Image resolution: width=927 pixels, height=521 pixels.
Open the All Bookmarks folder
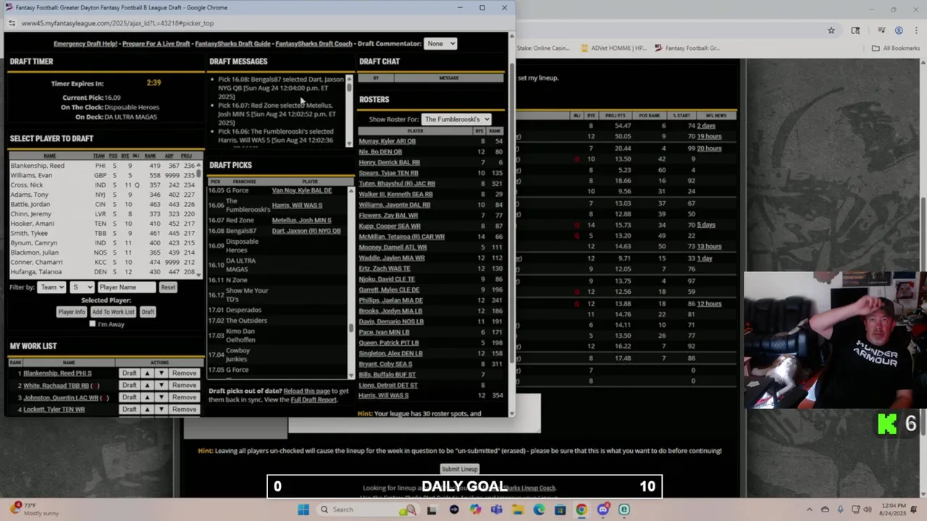896,48
